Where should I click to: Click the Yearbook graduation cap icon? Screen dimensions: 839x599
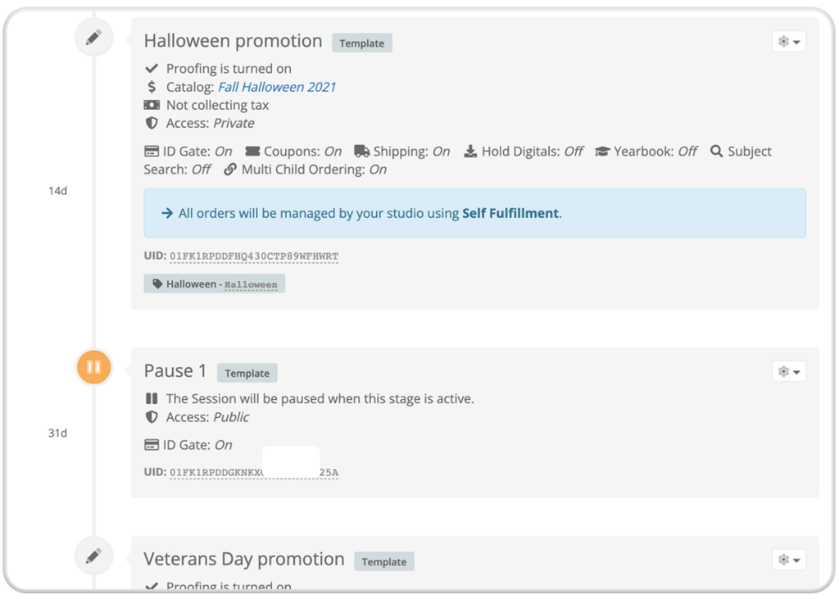[602, 152]
